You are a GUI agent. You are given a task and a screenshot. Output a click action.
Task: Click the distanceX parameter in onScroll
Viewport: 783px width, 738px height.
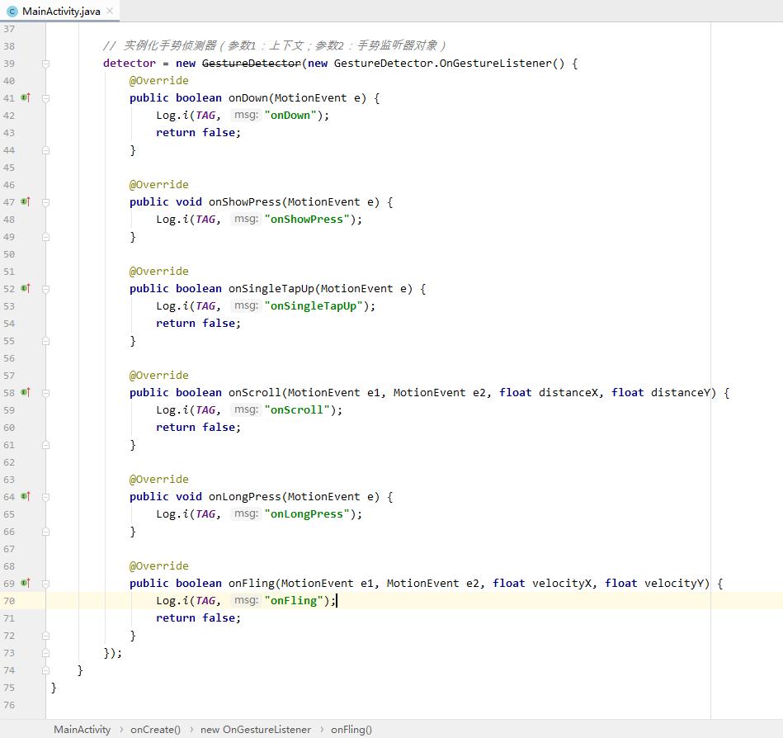[568, 393]
